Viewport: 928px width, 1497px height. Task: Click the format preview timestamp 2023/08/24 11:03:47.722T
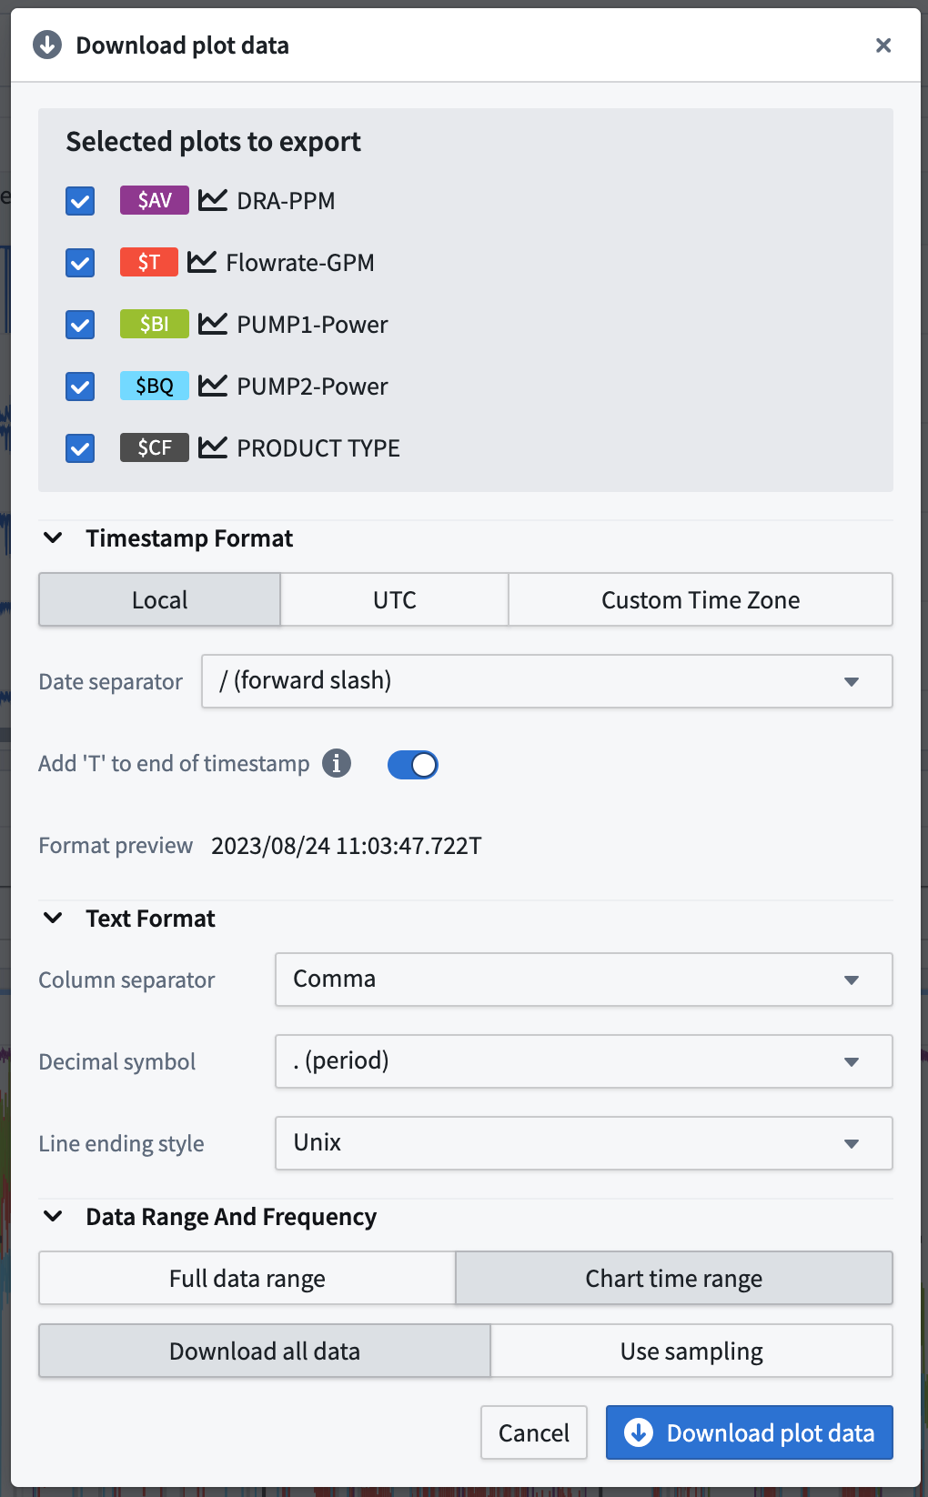tap(347, 846)
